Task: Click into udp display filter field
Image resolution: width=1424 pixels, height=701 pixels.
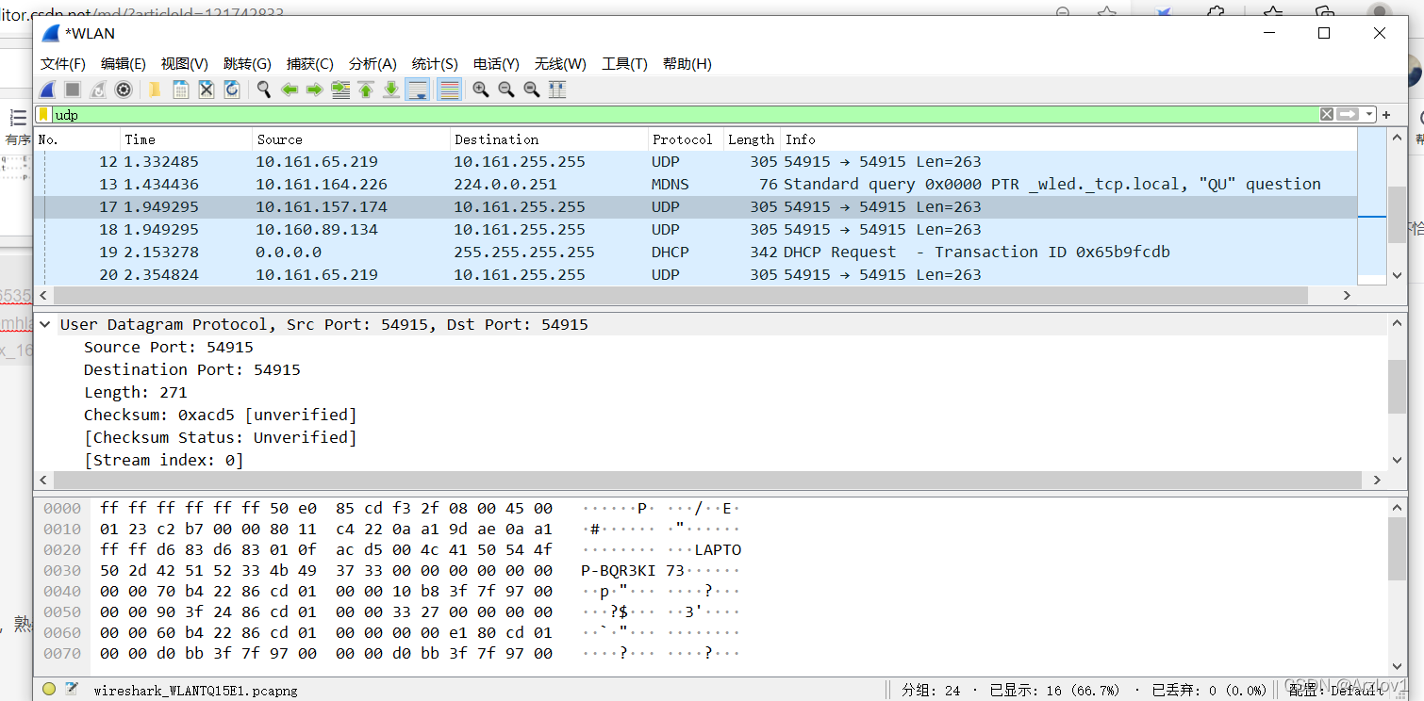Action: (684, 114)
